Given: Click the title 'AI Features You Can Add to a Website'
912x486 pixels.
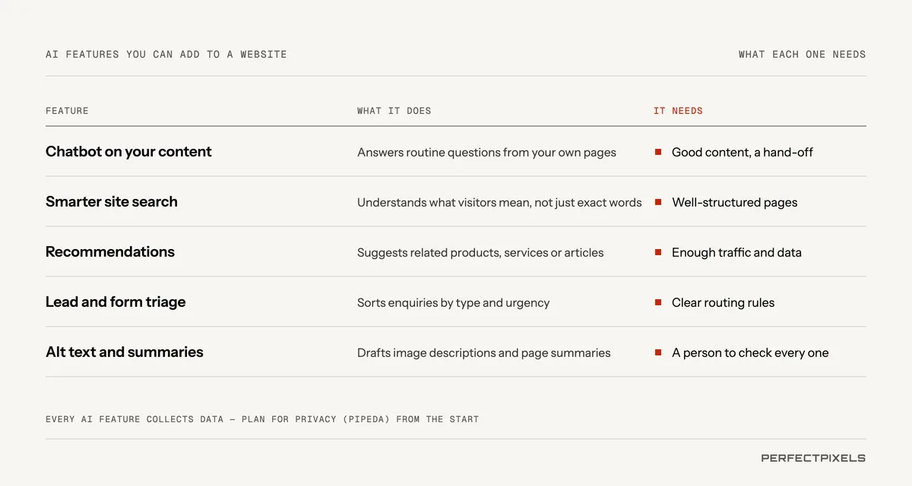Looking at the screenshot, I should tap(166, 55).
